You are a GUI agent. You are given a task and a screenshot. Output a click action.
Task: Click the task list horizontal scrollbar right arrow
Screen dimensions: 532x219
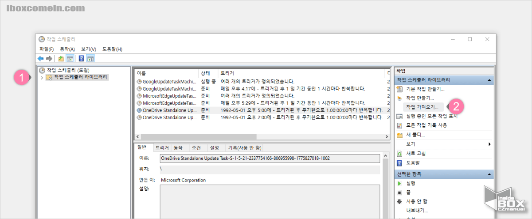pyautogui.click(x=387, y=136)
